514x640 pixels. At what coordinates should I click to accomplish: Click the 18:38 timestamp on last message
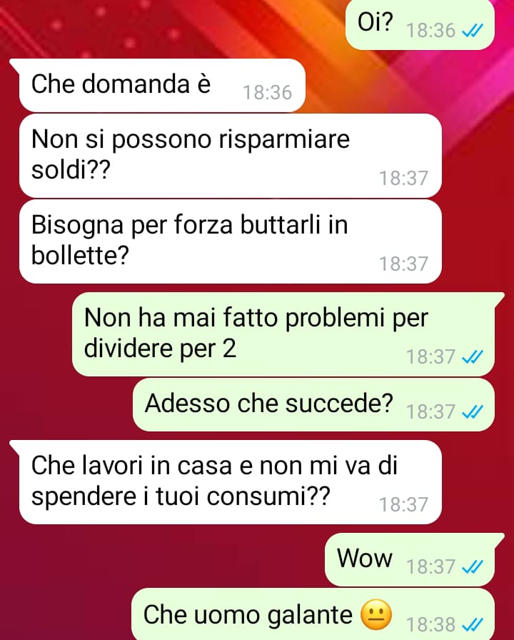tap(430, 625)
